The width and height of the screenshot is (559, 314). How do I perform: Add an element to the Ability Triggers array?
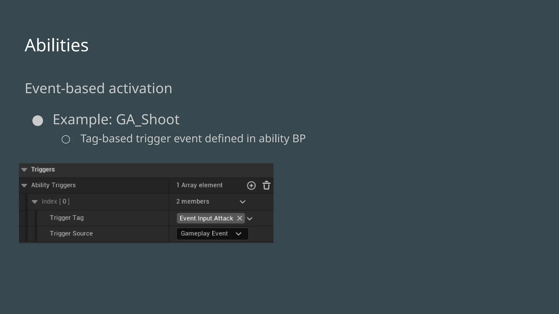[x=251, y=186]
